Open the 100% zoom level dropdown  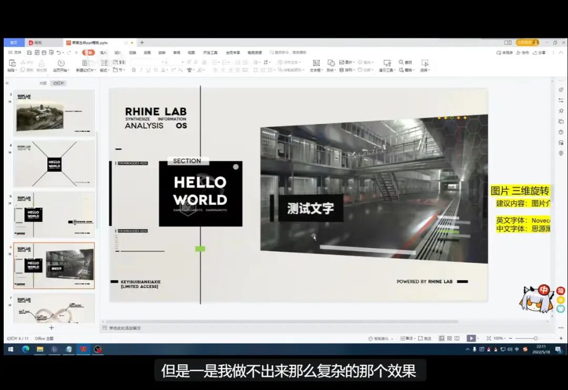500,338
